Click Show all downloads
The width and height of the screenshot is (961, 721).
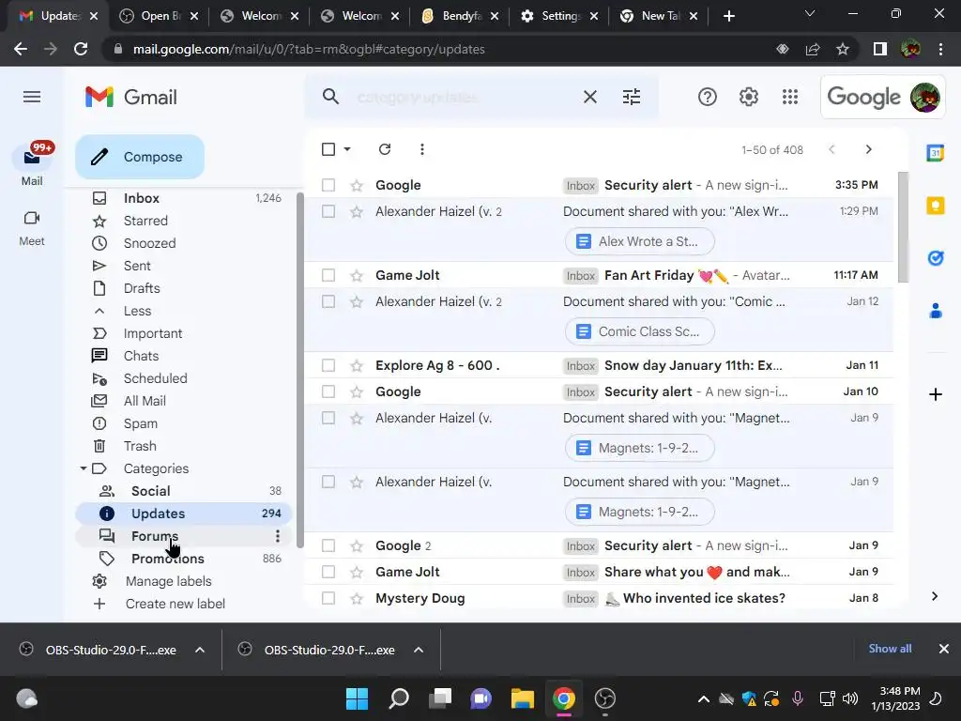[890, 649]
